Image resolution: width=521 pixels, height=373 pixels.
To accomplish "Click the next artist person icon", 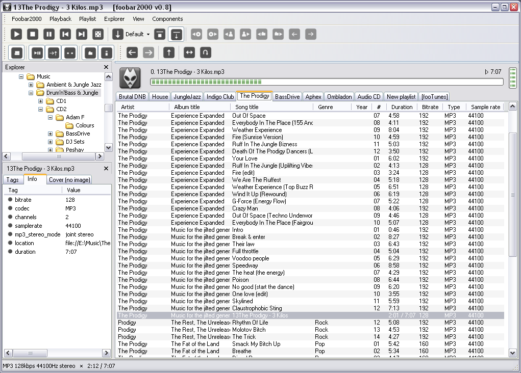I will (x=245, y=34).
